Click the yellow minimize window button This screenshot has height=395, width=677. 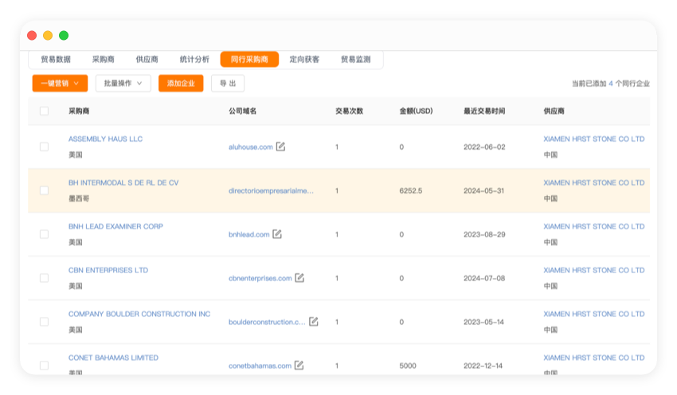tap(48, 35)
